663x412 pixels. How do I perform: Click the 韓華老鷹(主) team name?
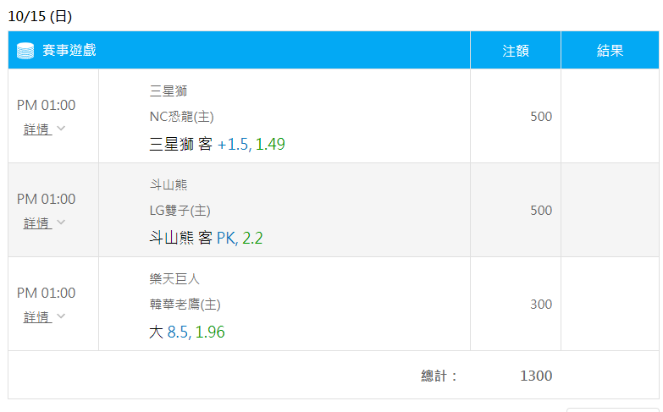(x=185, y=304)
